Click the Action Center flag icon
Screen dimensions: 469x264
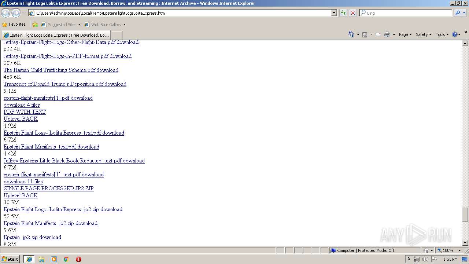tap(434, 259)
